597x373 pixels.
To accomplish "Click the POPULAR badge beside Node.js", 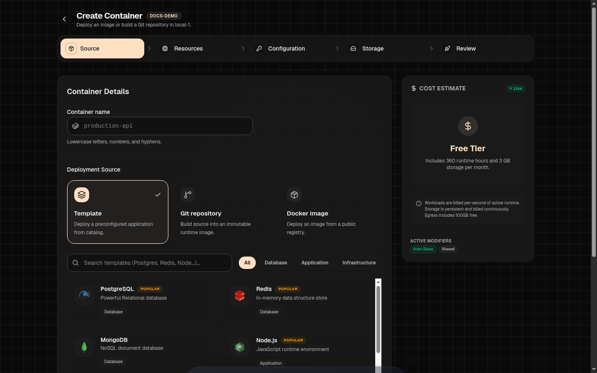I will [x=293, y=340].
